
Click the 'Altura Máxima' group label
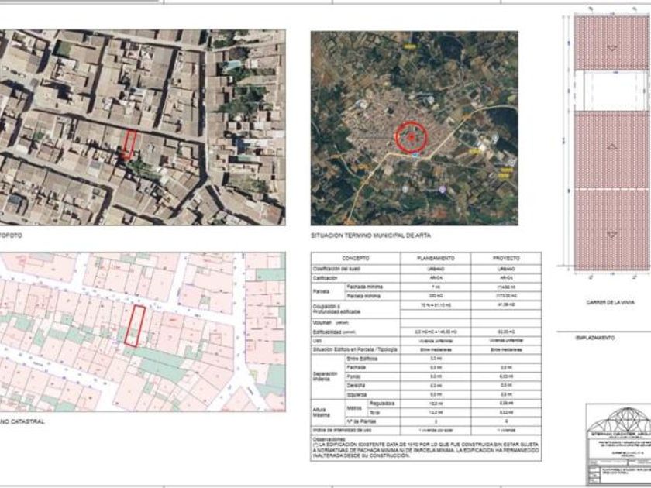coord(323,412)
